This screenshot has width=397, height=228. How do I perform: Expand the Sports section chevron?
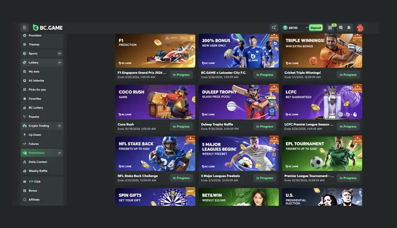pos(59,54)
